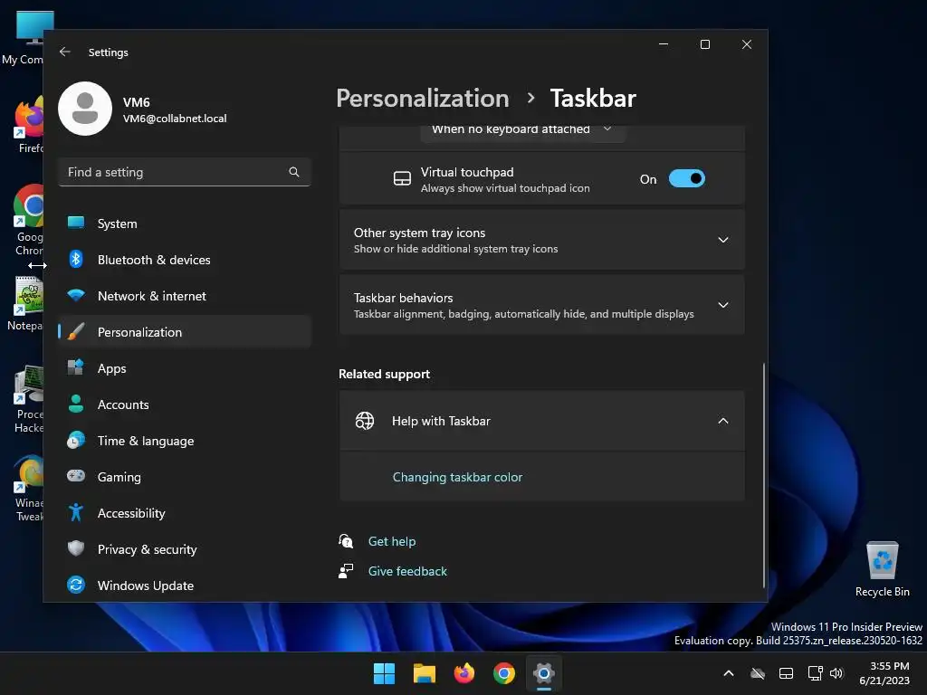
Task: Launch Firefox from the taskbar
Action: pyautogui.click(x=464, y=673)
